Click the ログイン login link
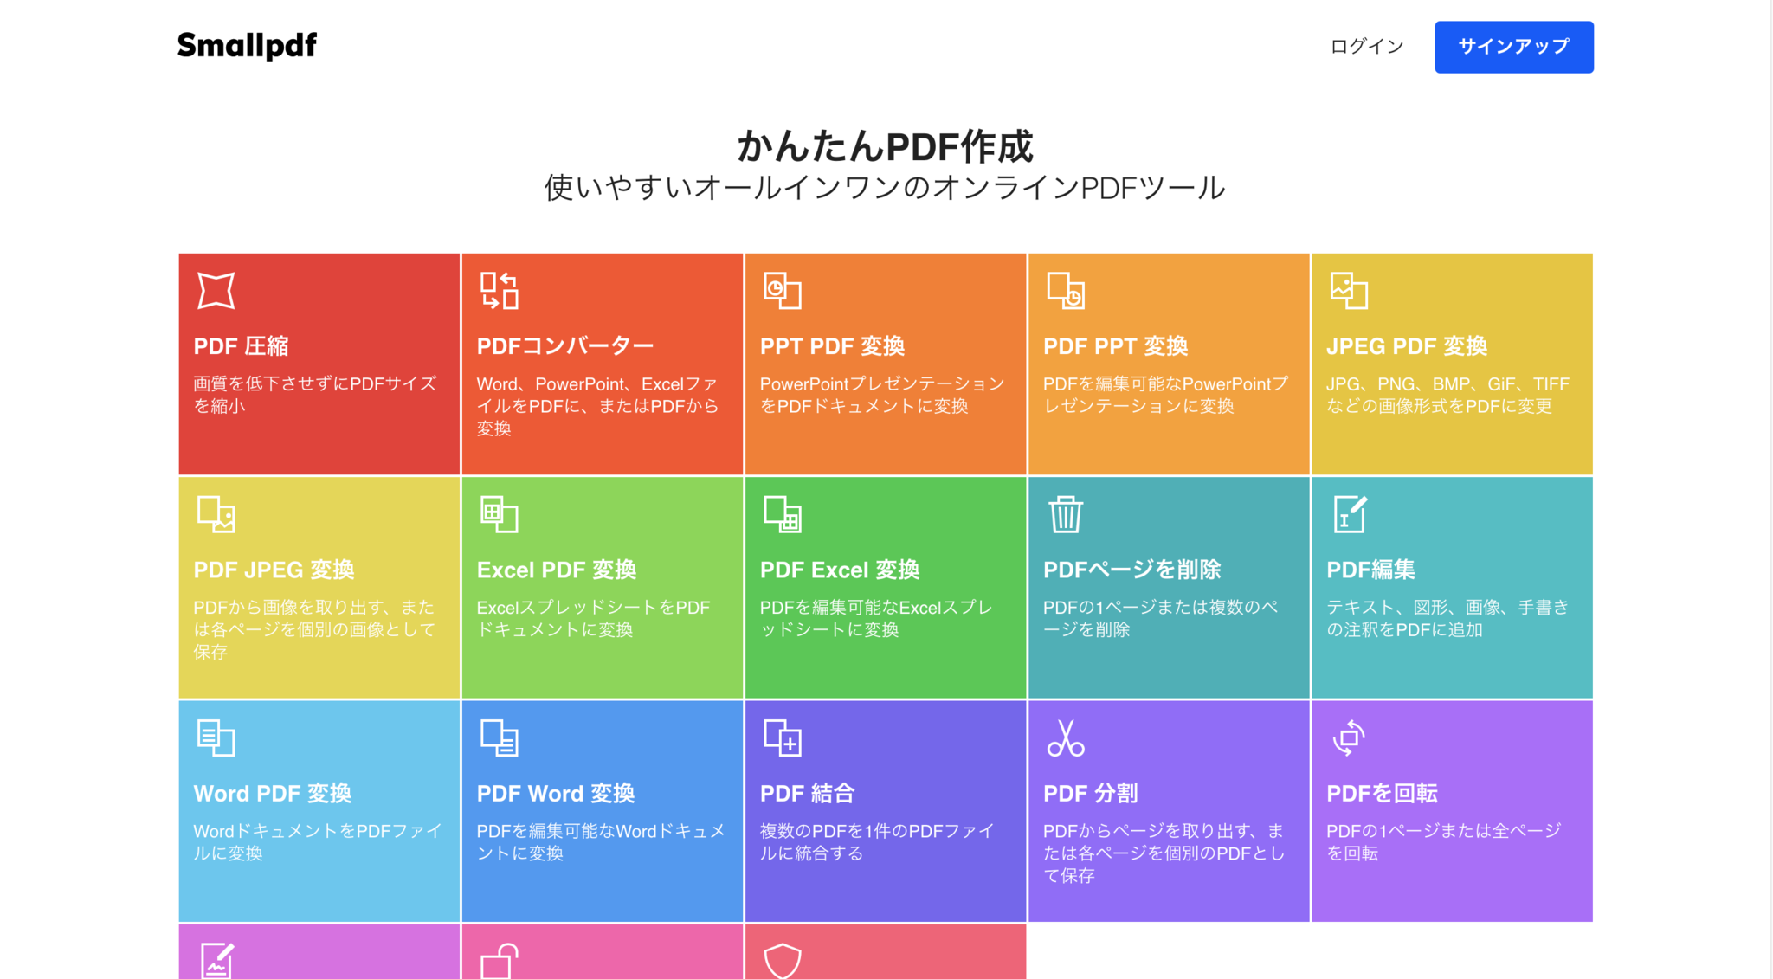The width and height of the screenshot is (1773, 979). (x=1366, y=47)
